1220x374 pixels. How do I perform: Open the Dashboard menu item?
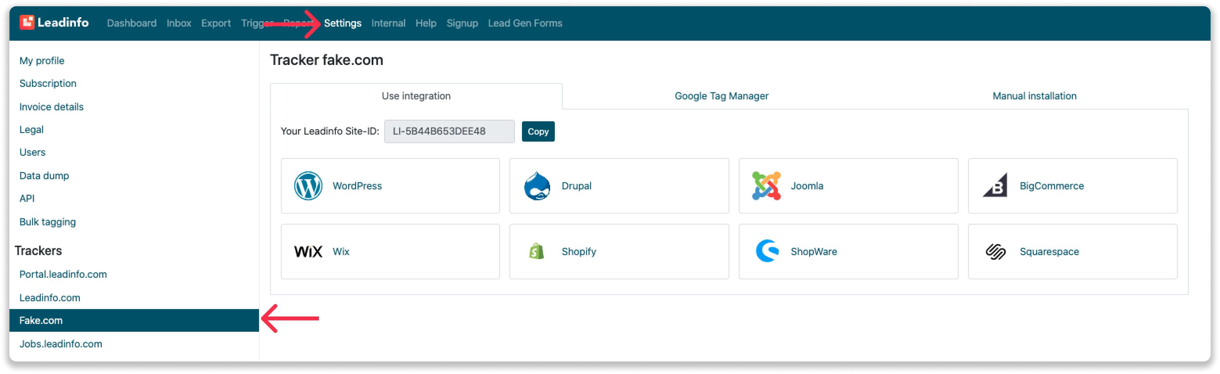tap(131, 23)
